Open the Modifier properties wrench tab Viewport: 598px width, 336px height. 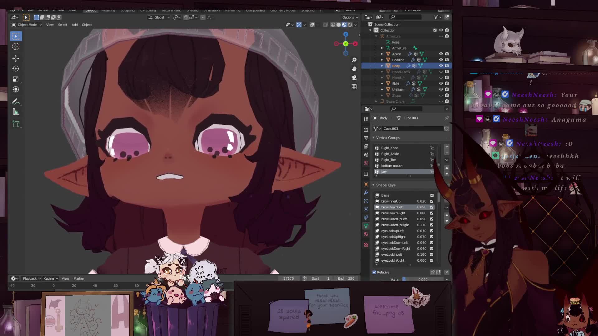366,193
